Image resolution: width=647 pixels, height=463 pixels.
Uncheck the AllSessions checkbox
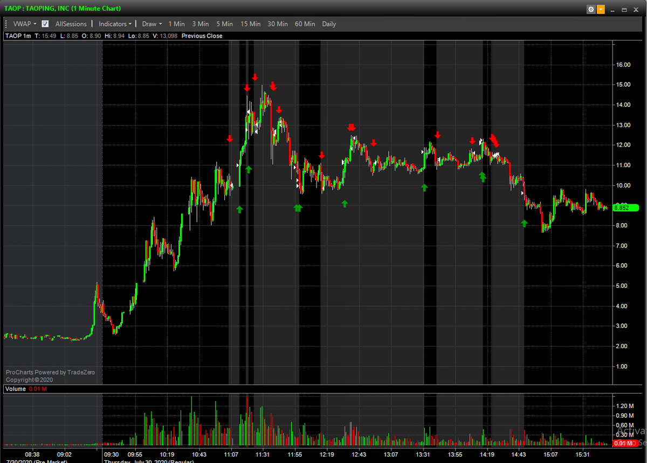click(45, 24)
